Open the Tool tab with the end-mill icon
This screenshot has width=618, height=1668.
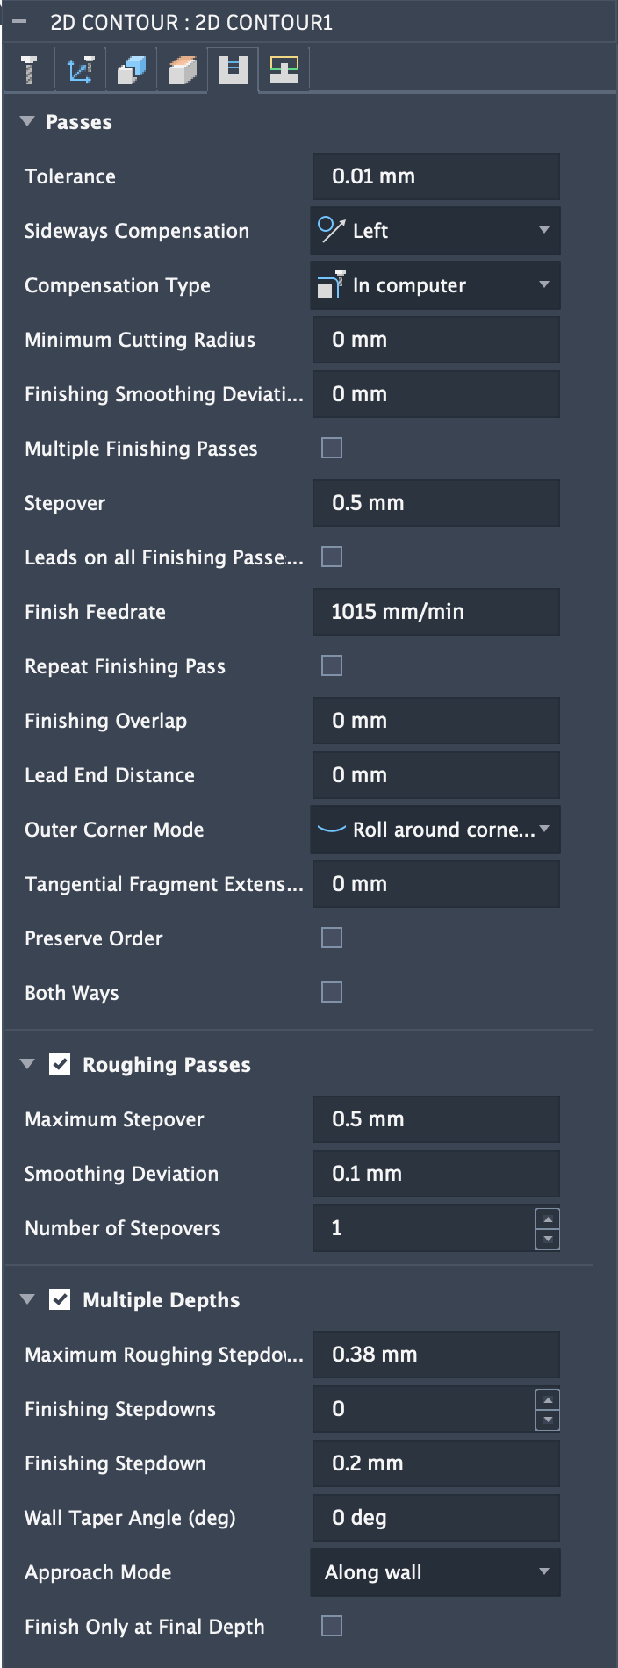[x=30, y=69]
